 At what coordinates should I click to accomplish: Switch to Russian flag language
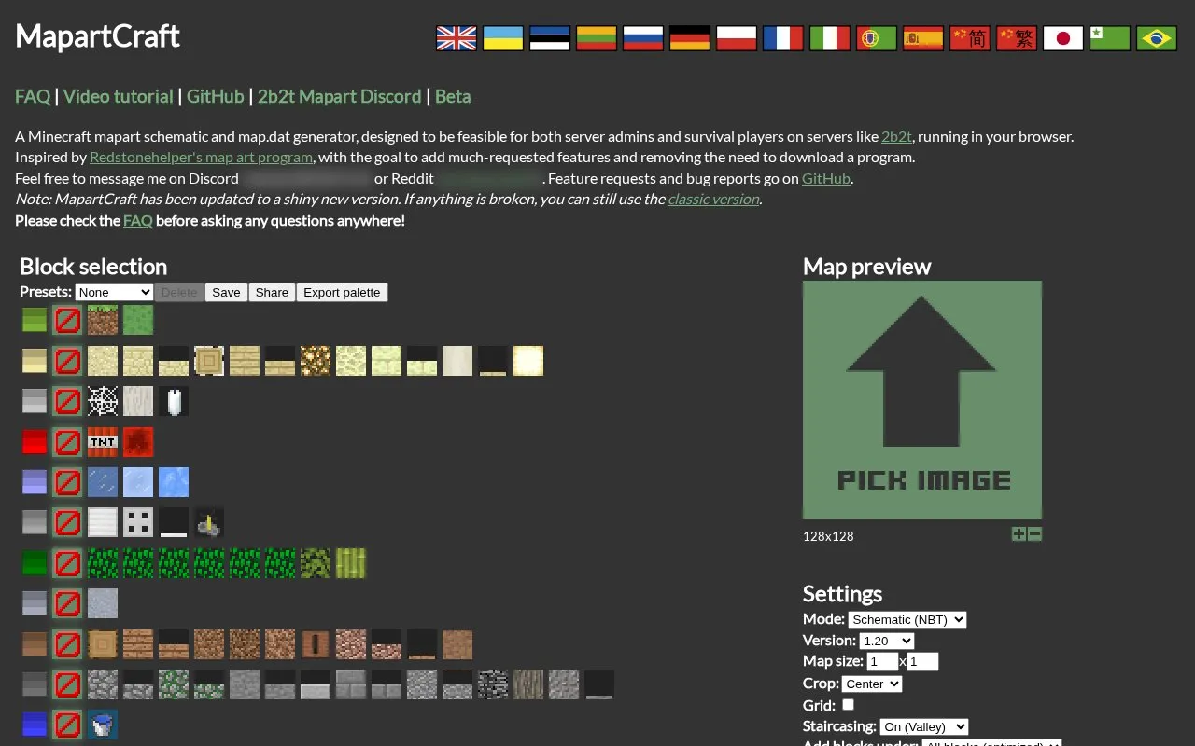(x=643, y=38)
